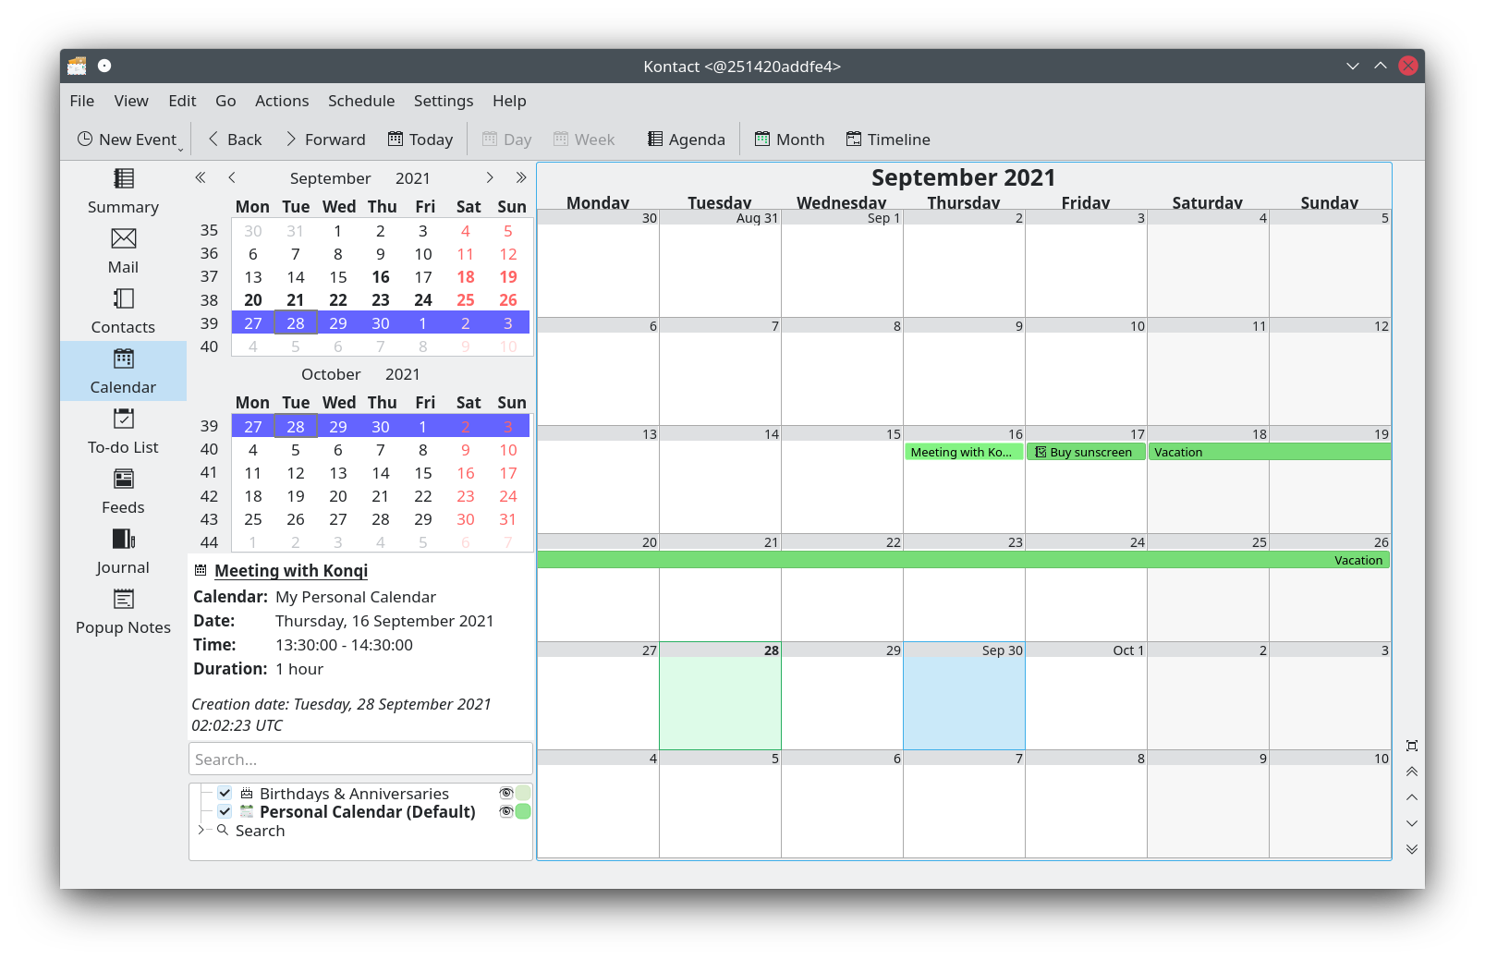Show the Agenda view
Viewport: 1485px width, 960px height.
point(687,140)
